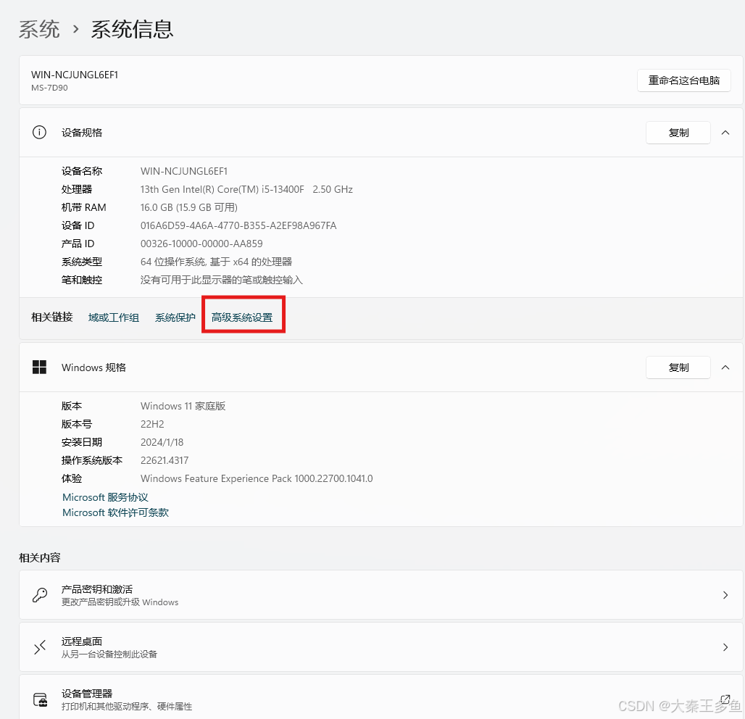Click the 设备规格 info icon
Viewport: 745px width, 719px height.
click(x=39, y=132)
